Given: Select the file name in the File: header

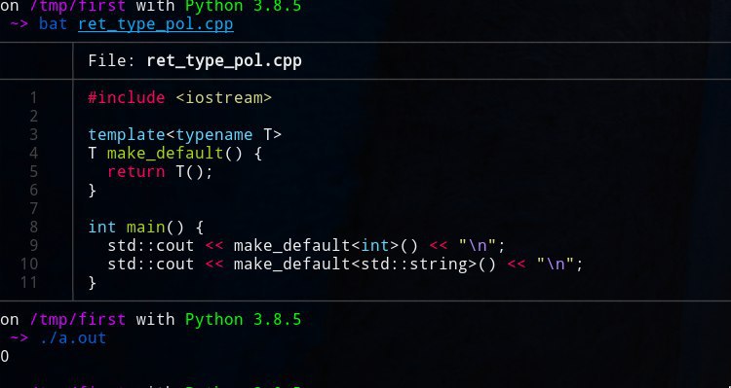Looking at the screenshot, I should click(x=224, y=61).
